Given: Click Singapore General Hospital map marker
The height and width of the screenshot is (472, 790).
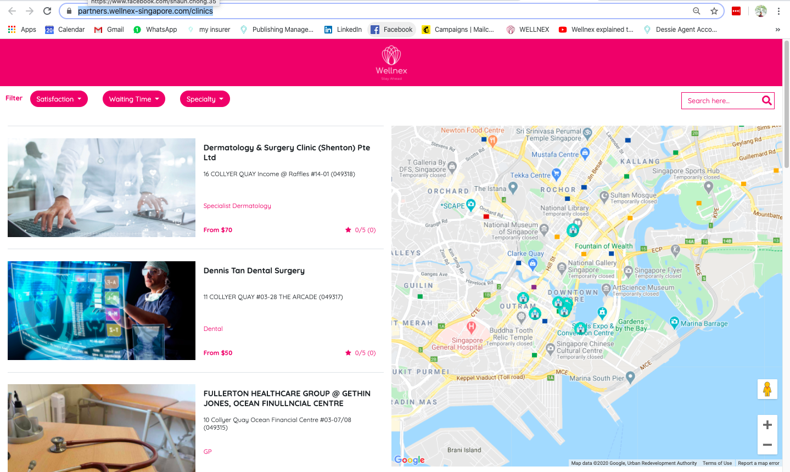Looking at the screenshot, I should pyautogui.click(x=471, y=327).
